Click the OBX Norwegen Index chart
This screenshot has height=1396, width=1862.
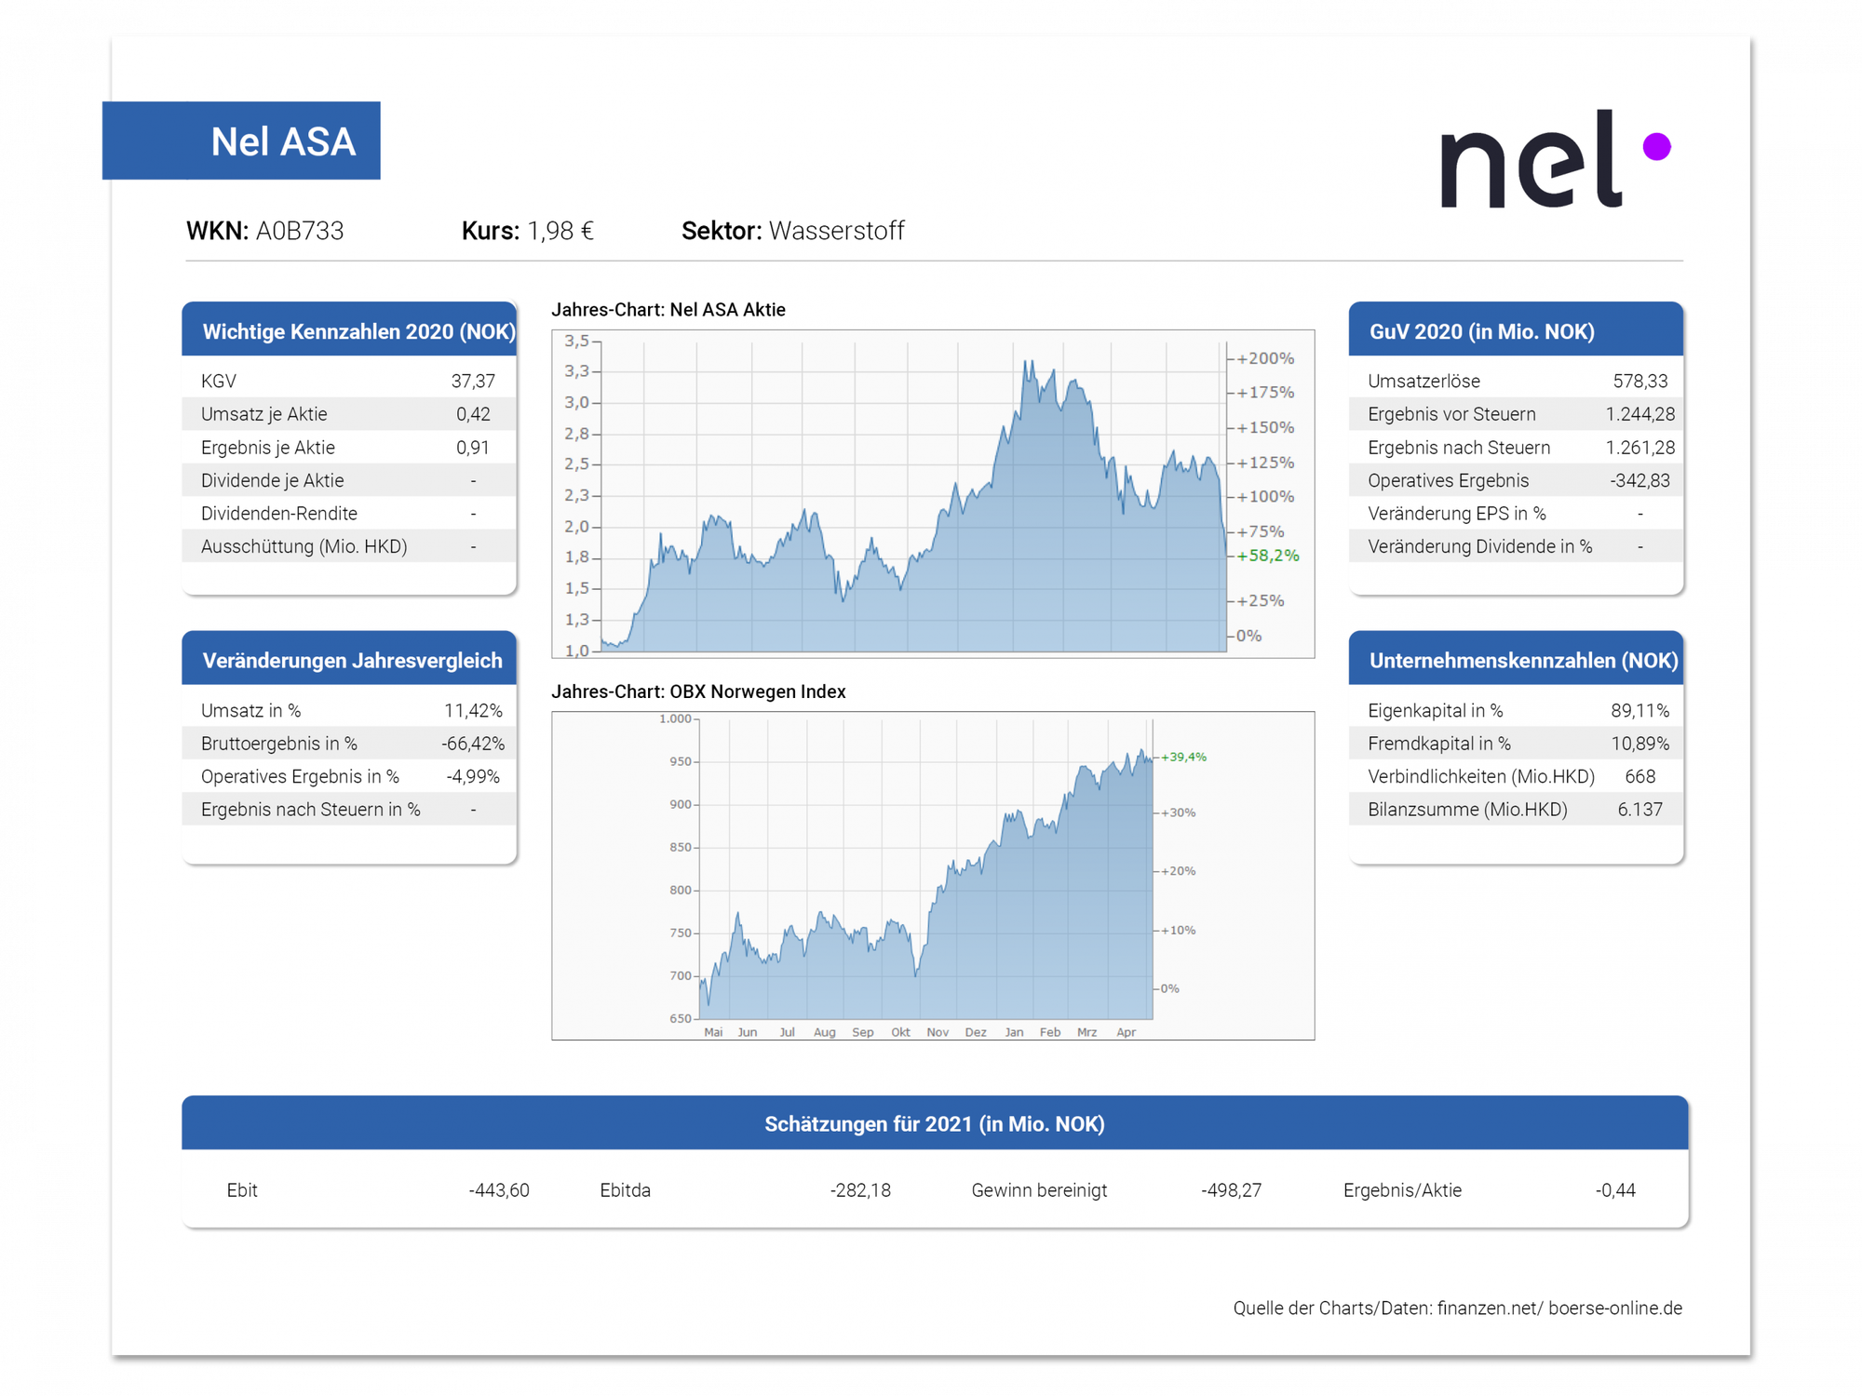[x=933, y=876]
